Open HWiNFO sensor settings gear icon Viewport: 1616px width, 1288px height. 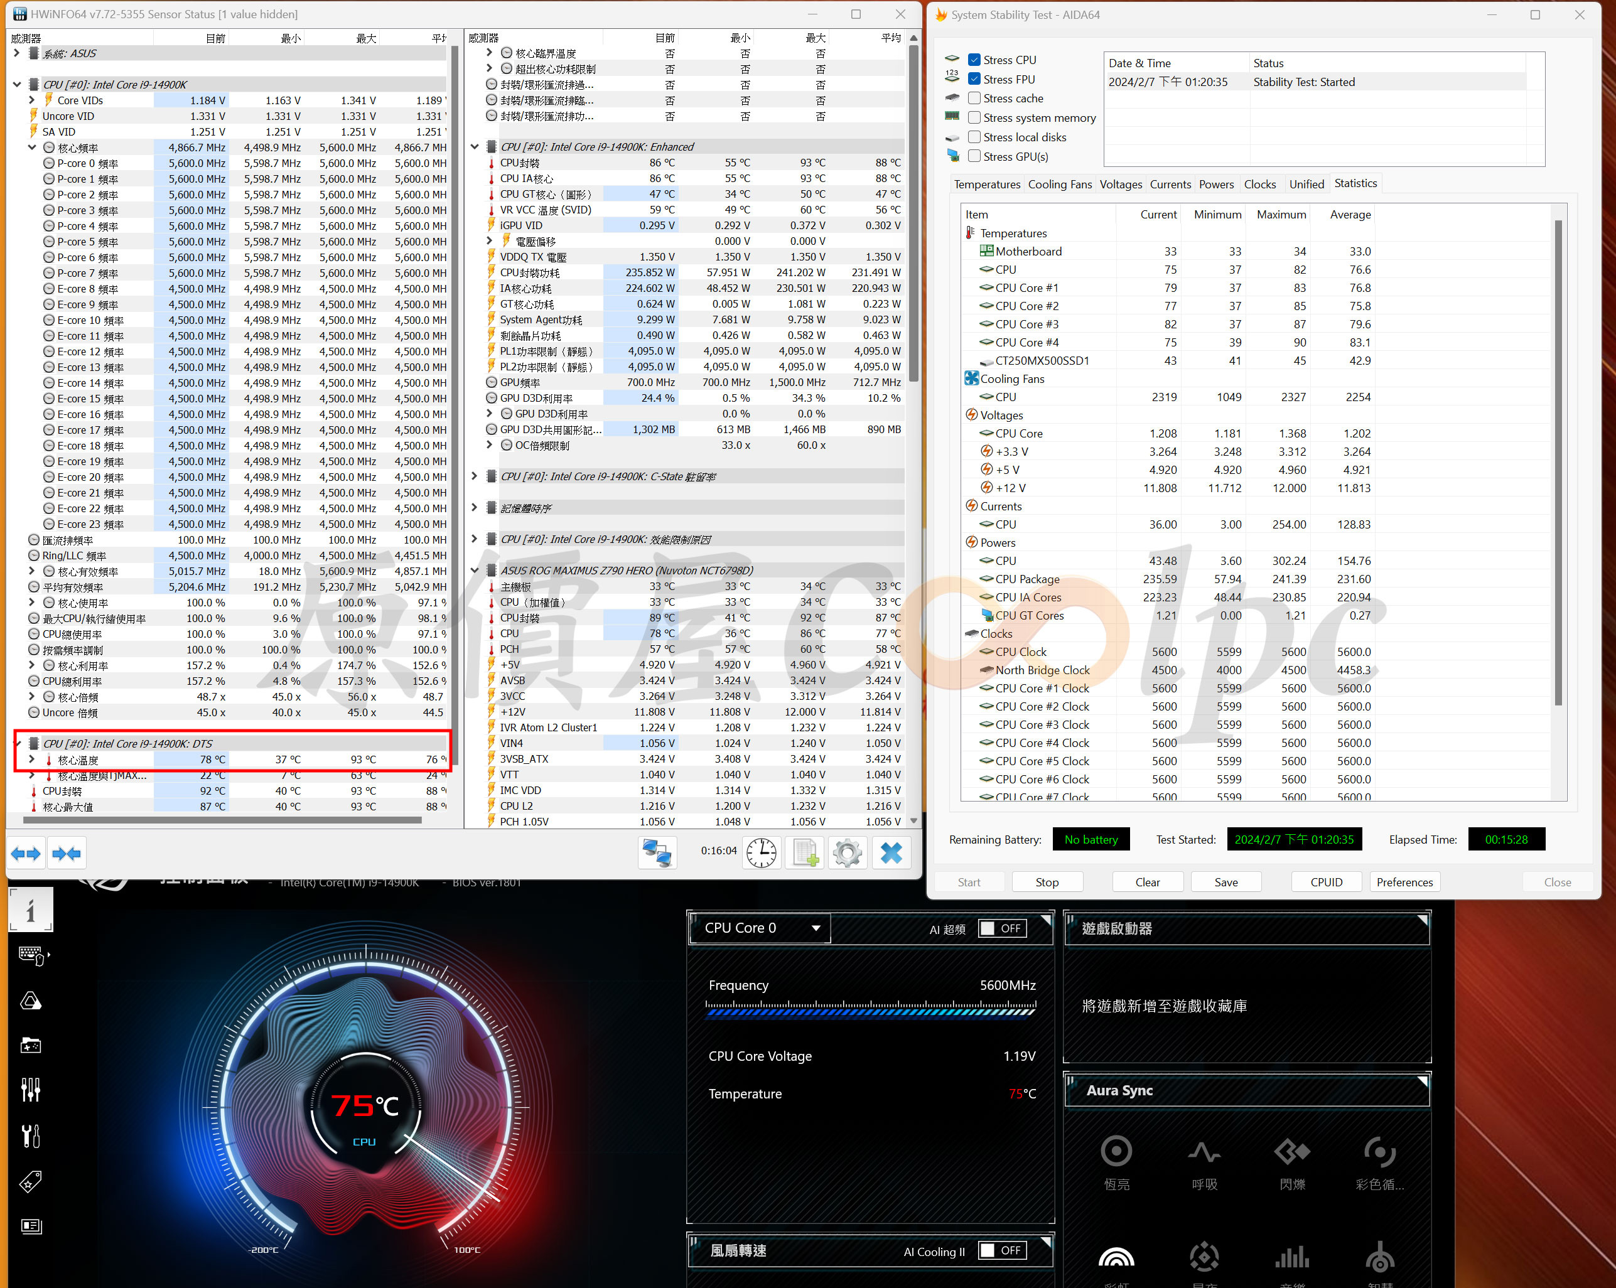tap(848, 854)
